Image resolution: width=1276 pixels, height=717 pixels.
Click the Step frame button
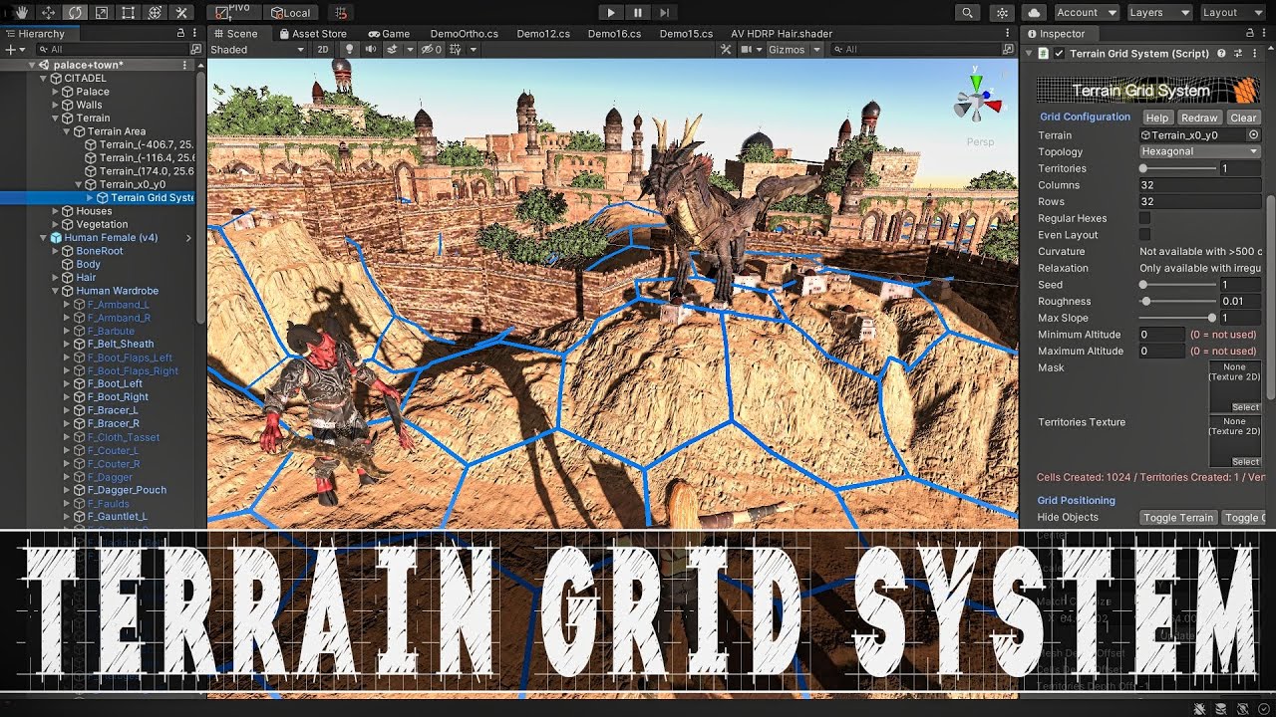coord(665,13)
